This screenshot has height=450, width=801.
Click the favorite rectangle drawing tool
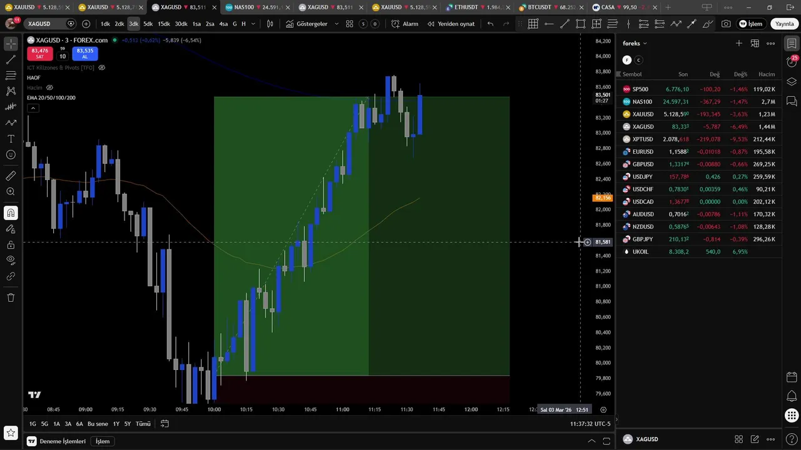tap(580, 24)
